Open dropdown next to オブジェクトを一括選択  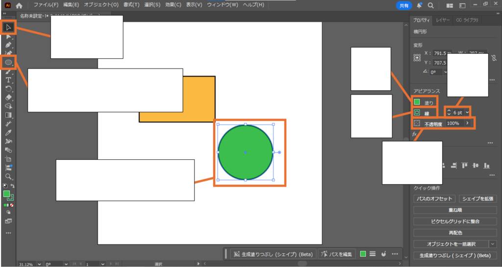coord(493,244)
